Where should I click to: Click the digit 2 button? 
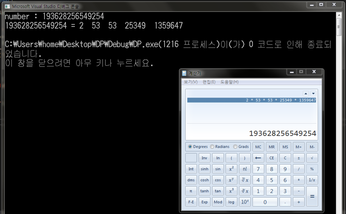tap(271, 191)
